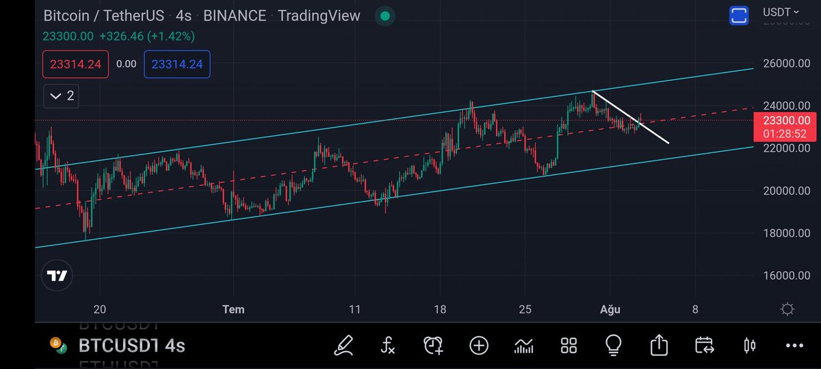Change chart type with the candlestick icon
The height and width of the screenshot is (369, 821).
750,345
